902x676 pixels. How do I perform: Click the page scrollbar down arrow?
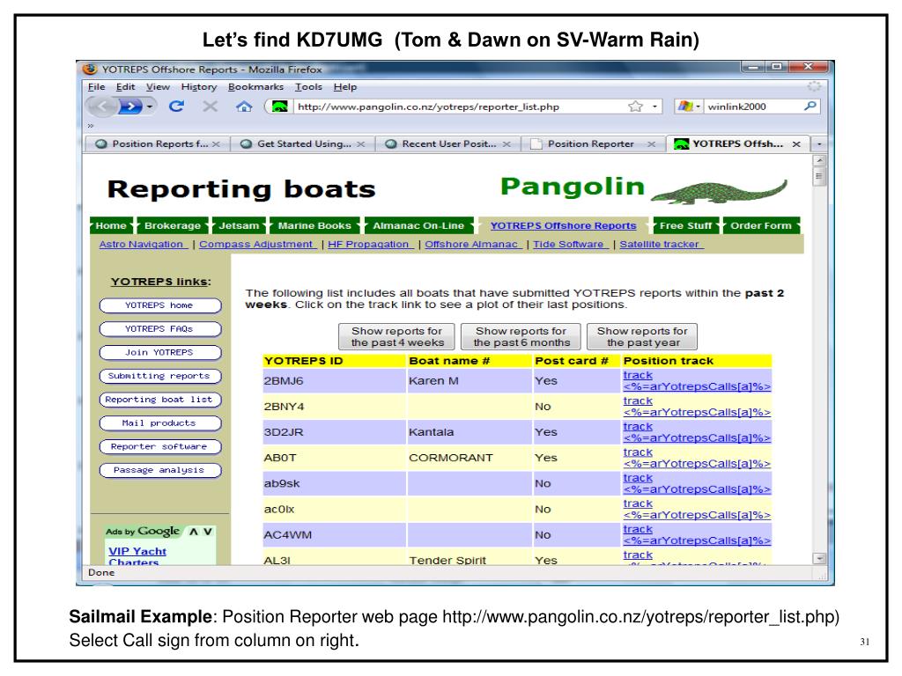[819, 558]
